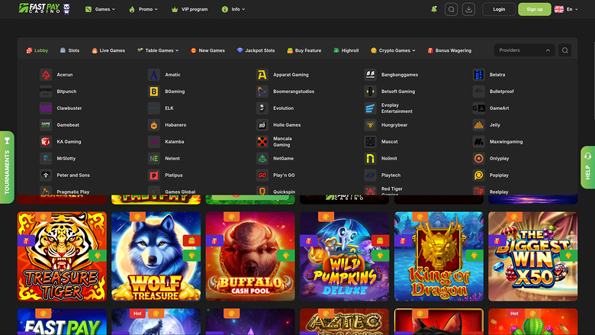Select the GameArt provider icon
The height and width of the screenshot is (335, 595).
tap(479, 108)
